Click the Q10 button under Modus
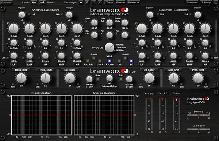Viewport: 219px width, 141px height. click(109, 56)
